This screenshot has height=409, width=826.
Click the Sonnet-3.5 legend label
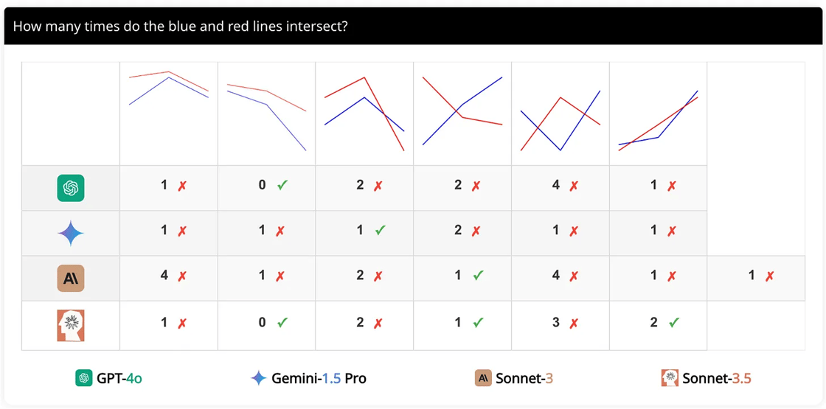pos(716,378)
